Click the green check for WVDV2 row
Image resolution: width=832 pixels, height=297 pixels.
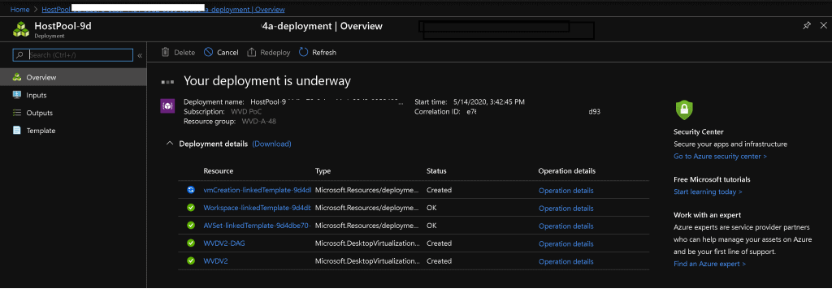pos(191,261)
